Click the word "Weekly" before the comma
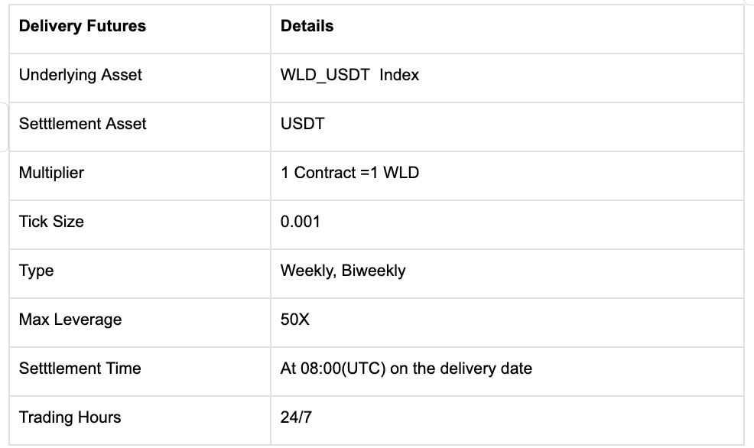 coord(304,271)
